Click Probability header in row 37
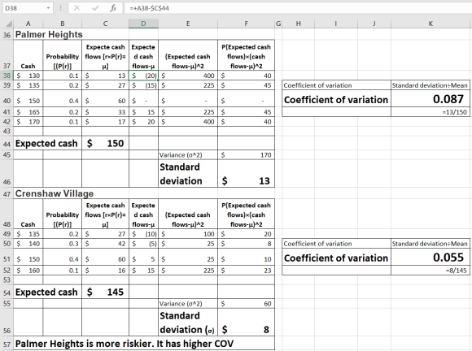 pyautogui.click(x=63, y=55)
